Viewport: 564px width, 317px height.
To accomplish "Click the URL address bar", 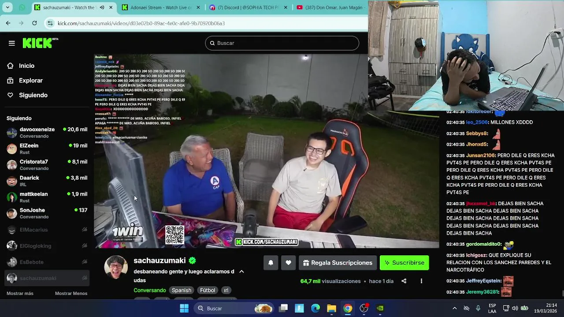I will [x=207, y=23].
